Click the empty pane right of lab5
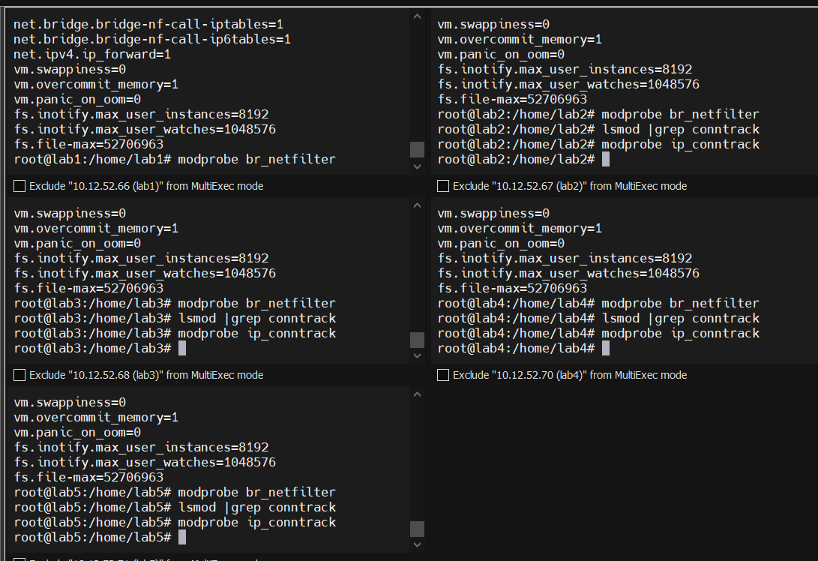The height and width of the screenshot is (561, 818). pyautogui.click(x=622, y=472)
